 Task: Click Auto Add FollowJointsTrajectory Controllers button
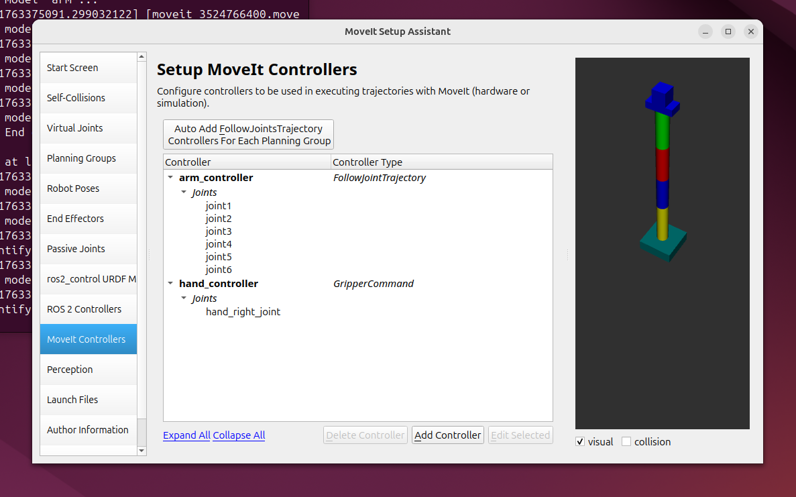click(x=248, y=135)
